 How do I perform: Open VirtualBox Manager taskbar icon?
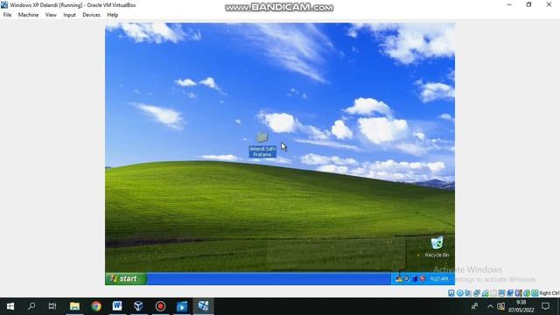pos(138,306)
